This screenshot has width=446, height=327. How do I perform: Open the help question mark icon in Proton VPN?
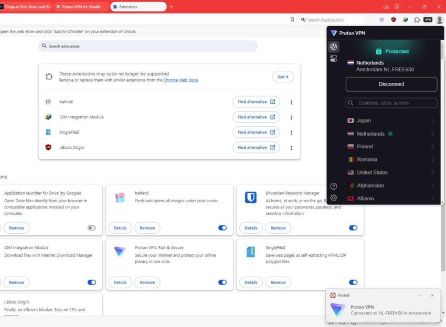[334, 186]
